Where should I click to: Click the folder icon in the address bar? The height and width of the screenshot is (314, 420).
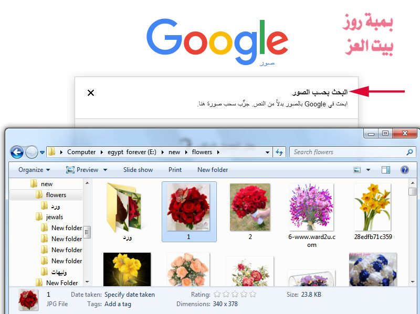[x=51, y=152]
